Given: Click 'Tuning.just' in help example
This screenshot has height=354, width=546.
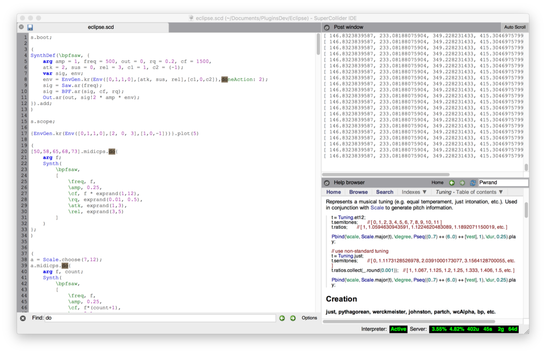Looking at the screenshot, I should click(351, 255).
